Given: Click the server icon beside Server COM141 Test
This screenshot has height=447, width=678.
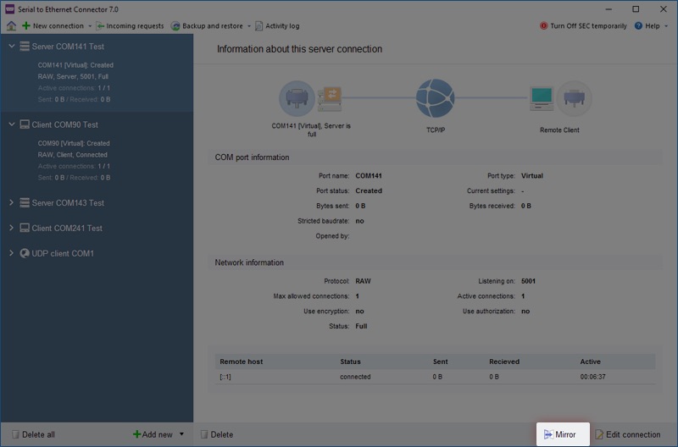Looking at the screenshot, I should (x=25, y=47).
